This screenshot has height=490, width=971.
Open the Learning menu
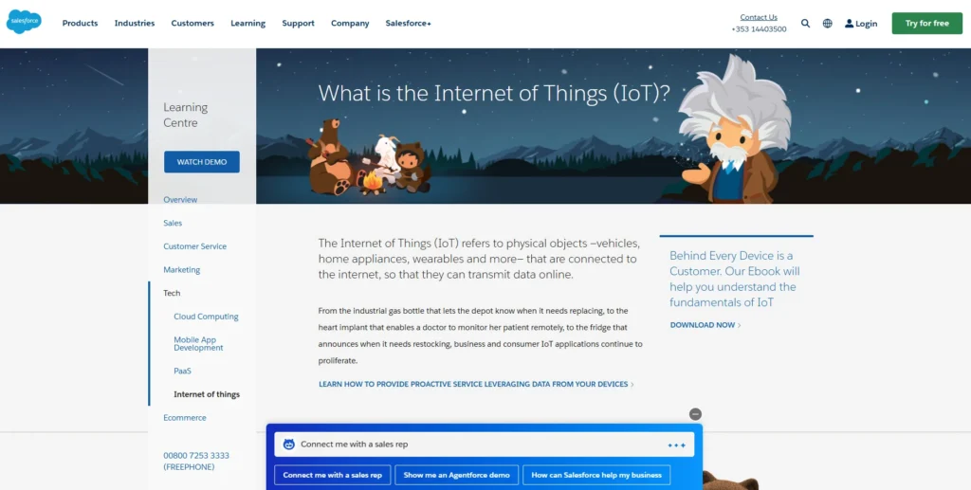[x=247, y=24]
